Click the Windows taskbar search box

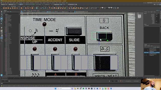64,88
